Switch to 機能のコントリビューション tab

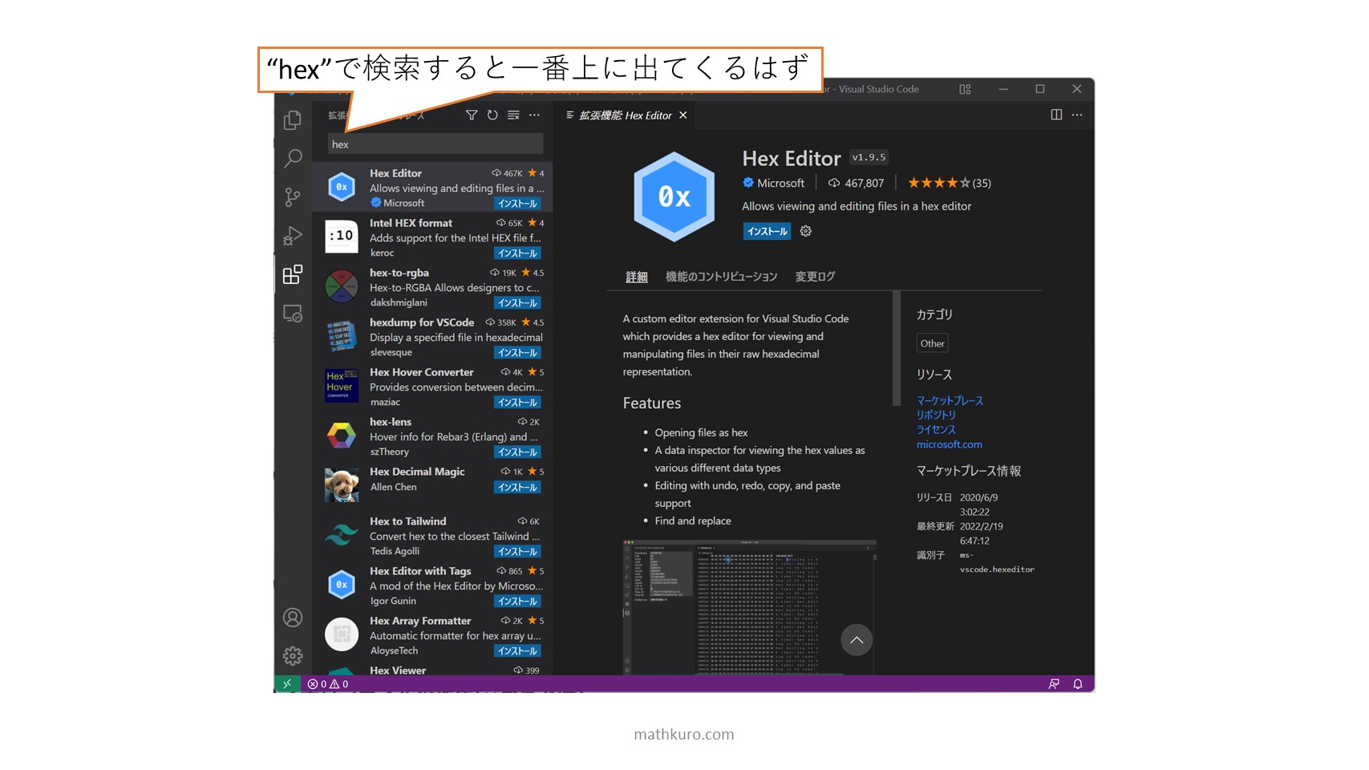[x=722, y=277]
